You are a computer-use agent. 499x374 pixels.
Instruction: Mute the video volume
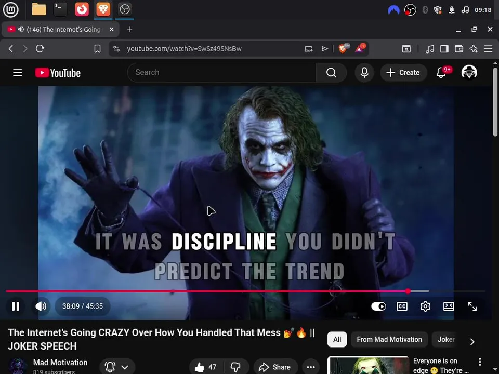41,306
